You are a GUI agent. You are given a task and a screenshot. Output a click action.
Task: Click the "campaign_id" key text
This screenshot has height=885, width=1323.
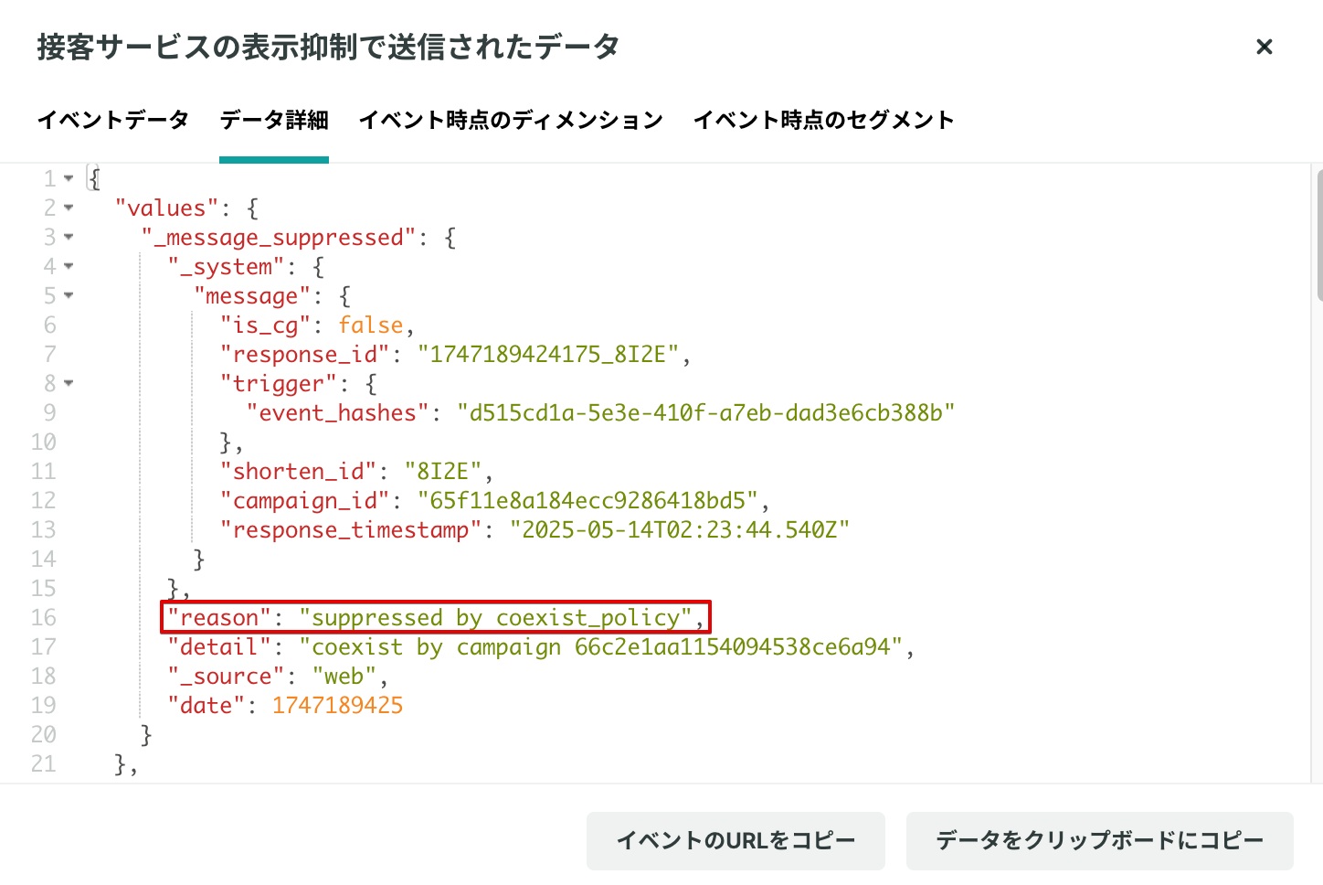click(x=305, y=501)
